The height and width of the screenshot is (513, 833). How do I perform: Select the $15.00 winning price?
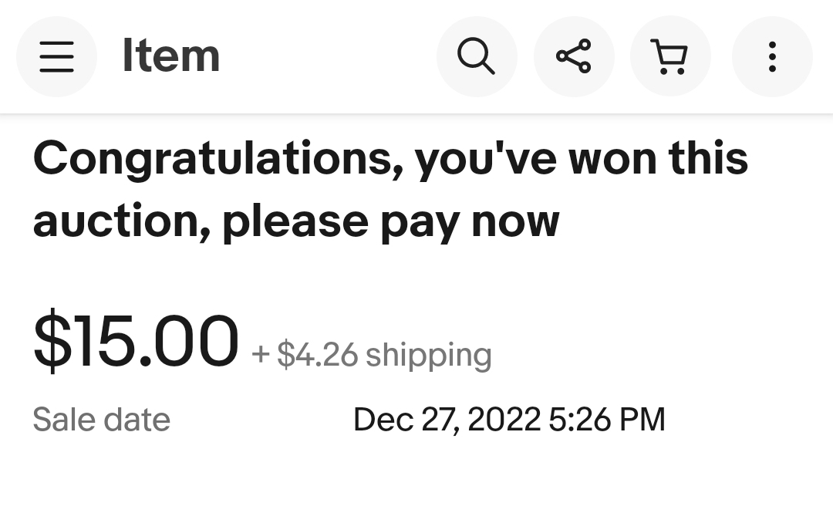pyautogui.click(x=136, y=340)
